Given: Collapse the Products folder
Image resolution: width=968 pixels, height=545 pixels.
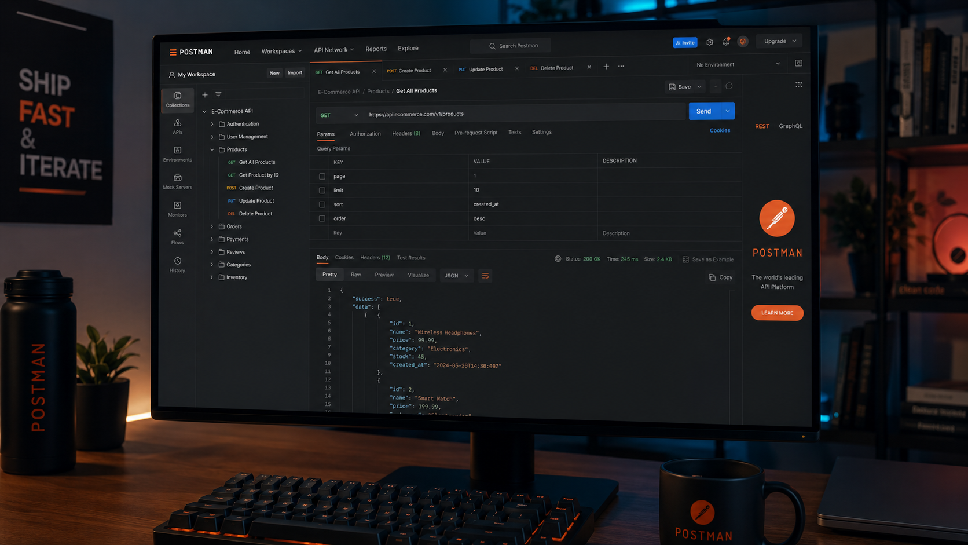Looking at the screenshot, I should point(212,149).
